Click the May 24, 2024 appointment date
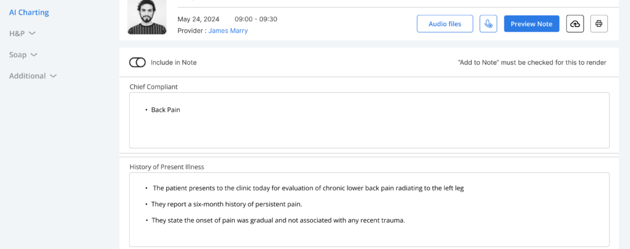Screen dimensions: 630x249 click(198, 19)
